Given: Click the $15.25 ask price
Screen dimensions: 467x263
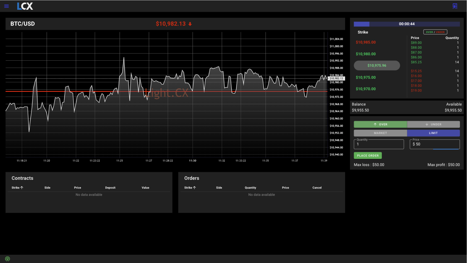Looking at the screenshot, I should pos(416,71).
